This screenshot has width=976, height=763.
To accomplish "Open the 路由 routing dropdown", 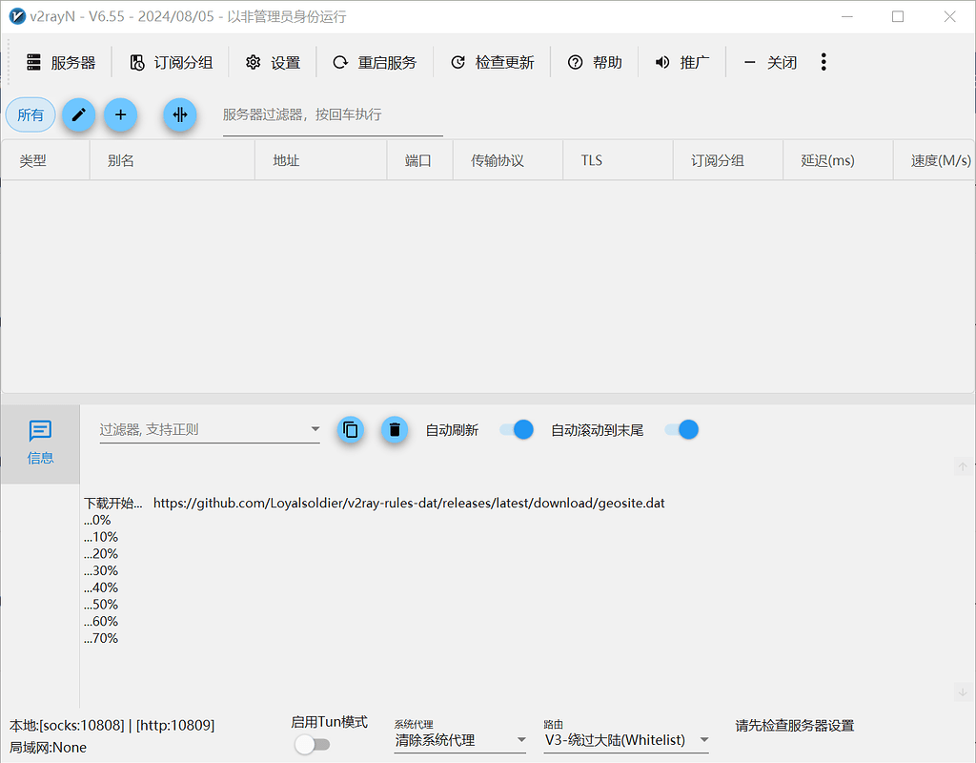I will [626, 740].
